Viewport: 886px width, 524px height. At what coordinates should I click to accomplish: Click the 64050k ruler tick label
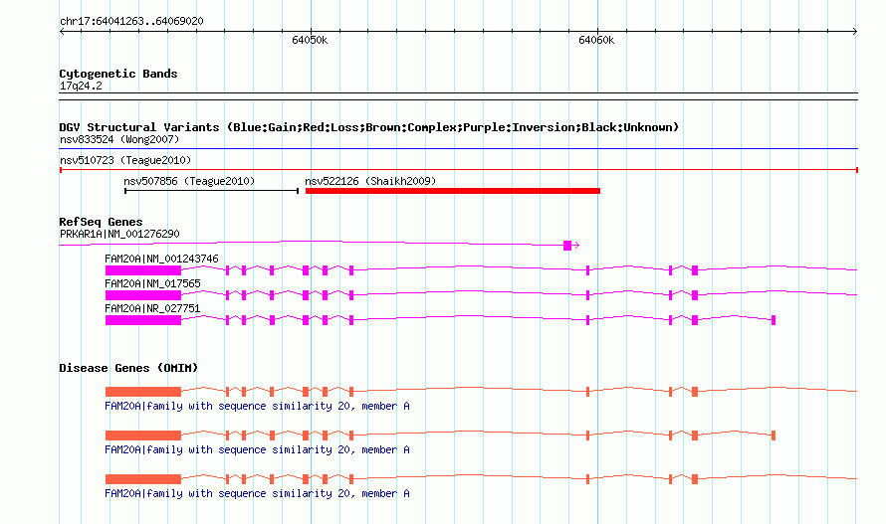310,40
